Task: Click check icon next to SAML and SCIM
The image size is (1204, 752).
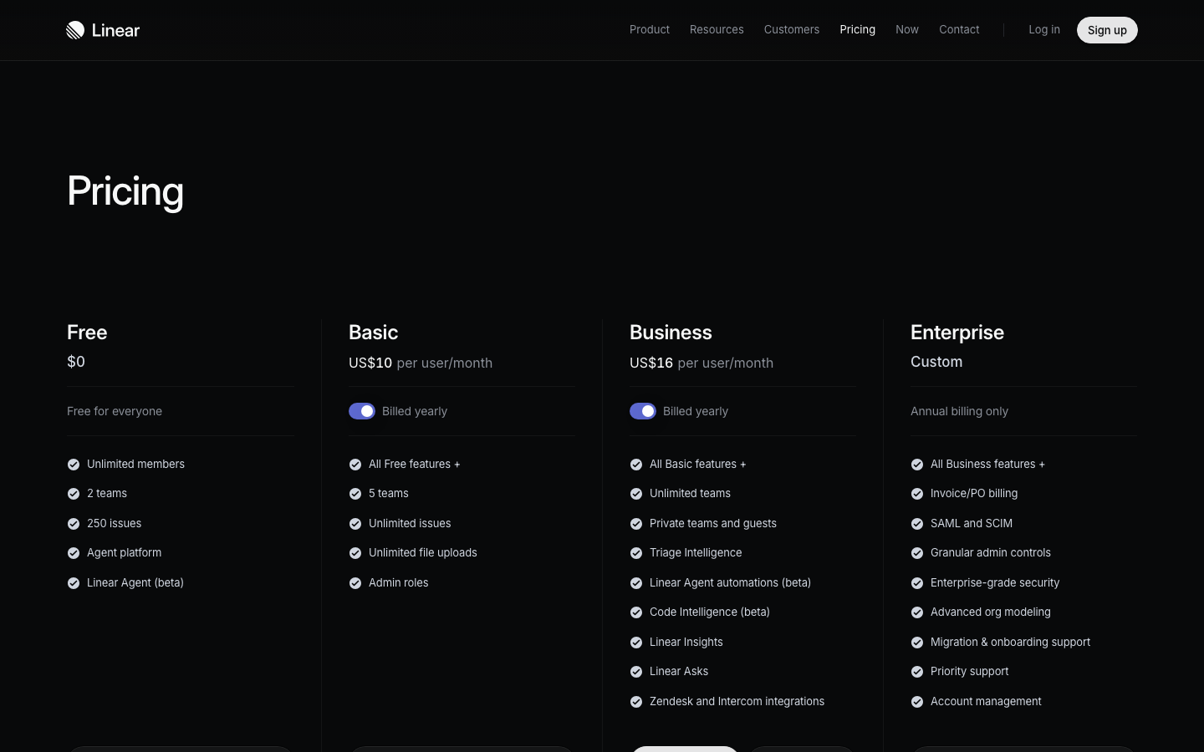Action: (x=917, y=524)
